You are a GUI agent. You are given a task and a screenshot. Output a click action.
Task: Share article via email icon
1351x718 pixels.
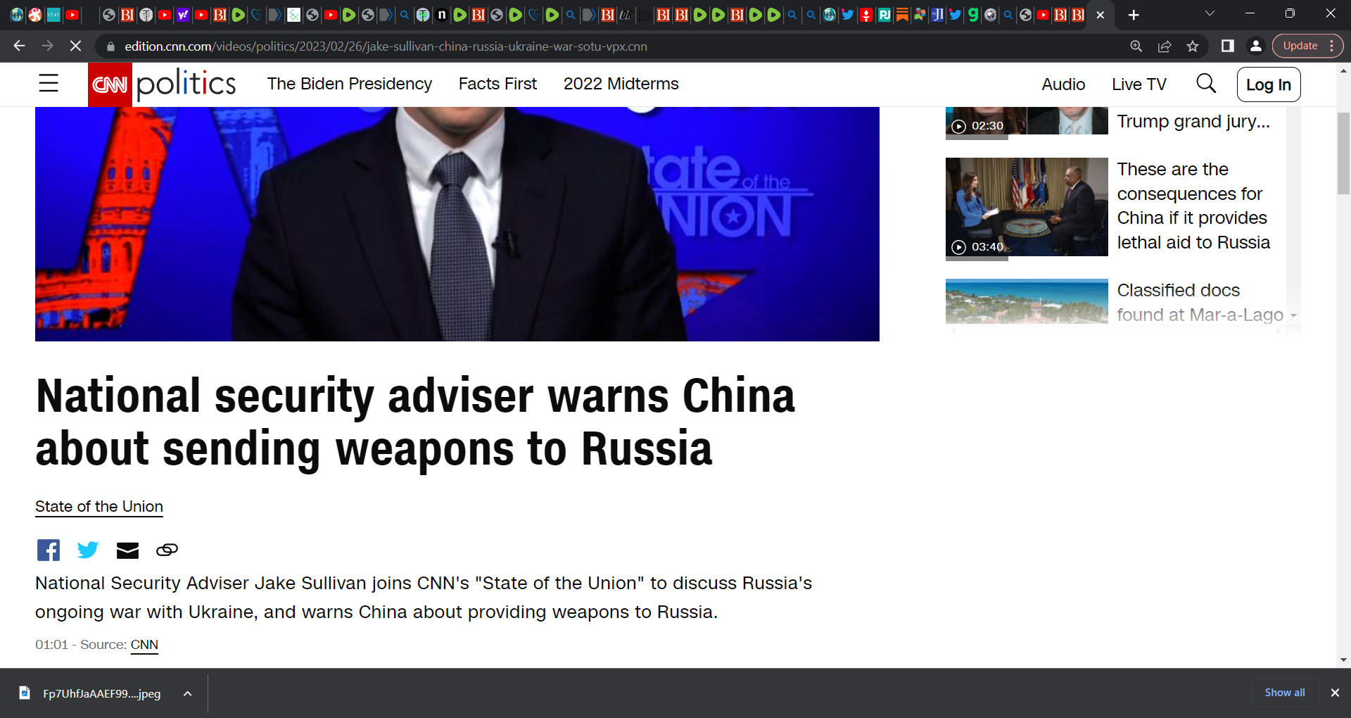tap(127, 550)
